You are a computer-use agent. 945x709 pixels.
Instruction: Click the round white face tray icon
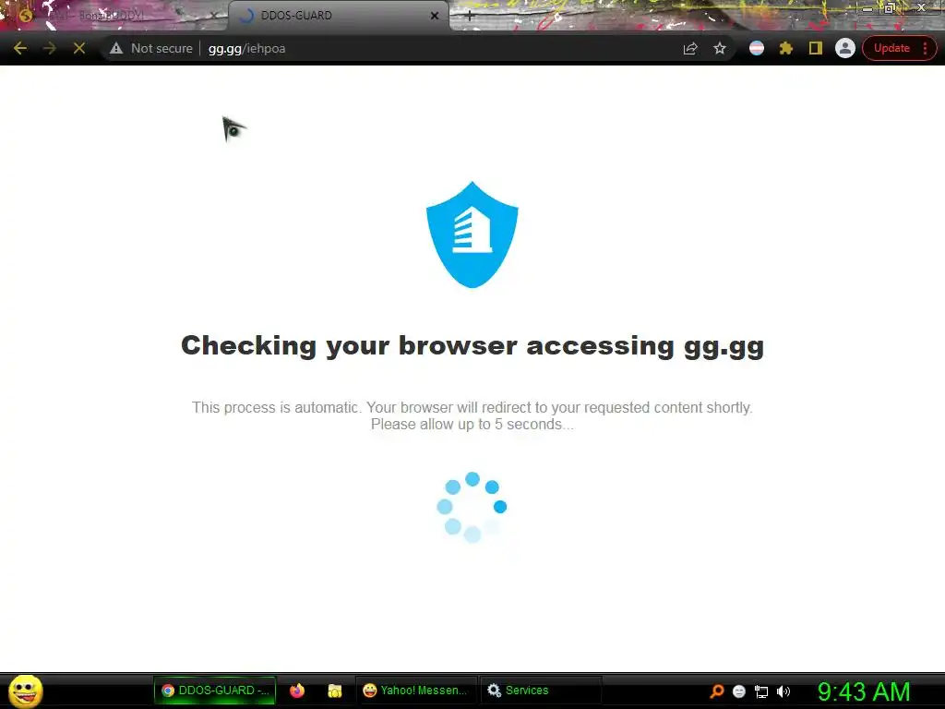pos(739,691)
